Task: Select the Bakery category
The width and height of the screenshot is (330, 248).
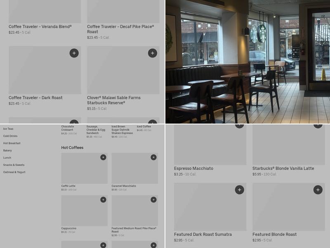Action: click(7, 150)
